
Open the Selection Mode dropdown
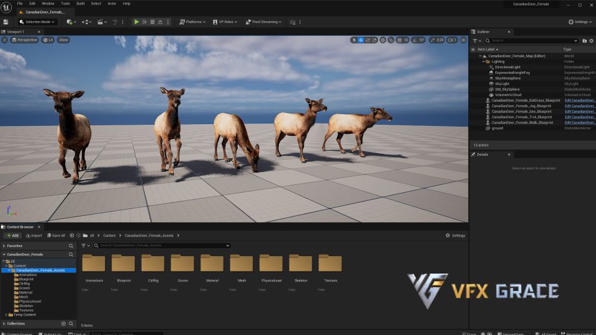(37, 22)
